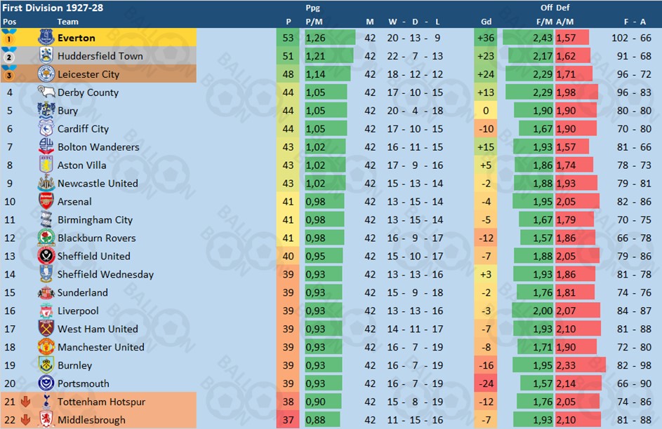The width and height of the screenshot is (662, 429).
Task: Click the Tottenham Hotspur relegation arrow
Action: (26, 402)
